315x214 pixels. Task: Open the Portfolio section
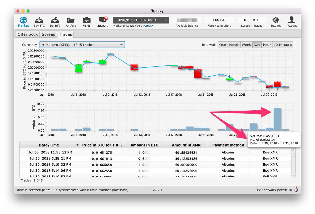tap(71, 22)
